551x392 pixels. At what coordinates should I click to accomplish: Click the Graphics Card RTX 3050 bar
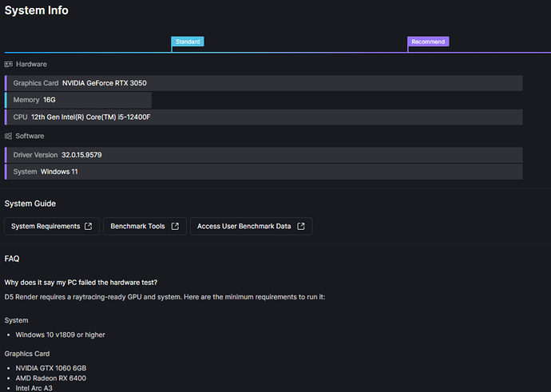pyautogui.click(x=264, y=83)
